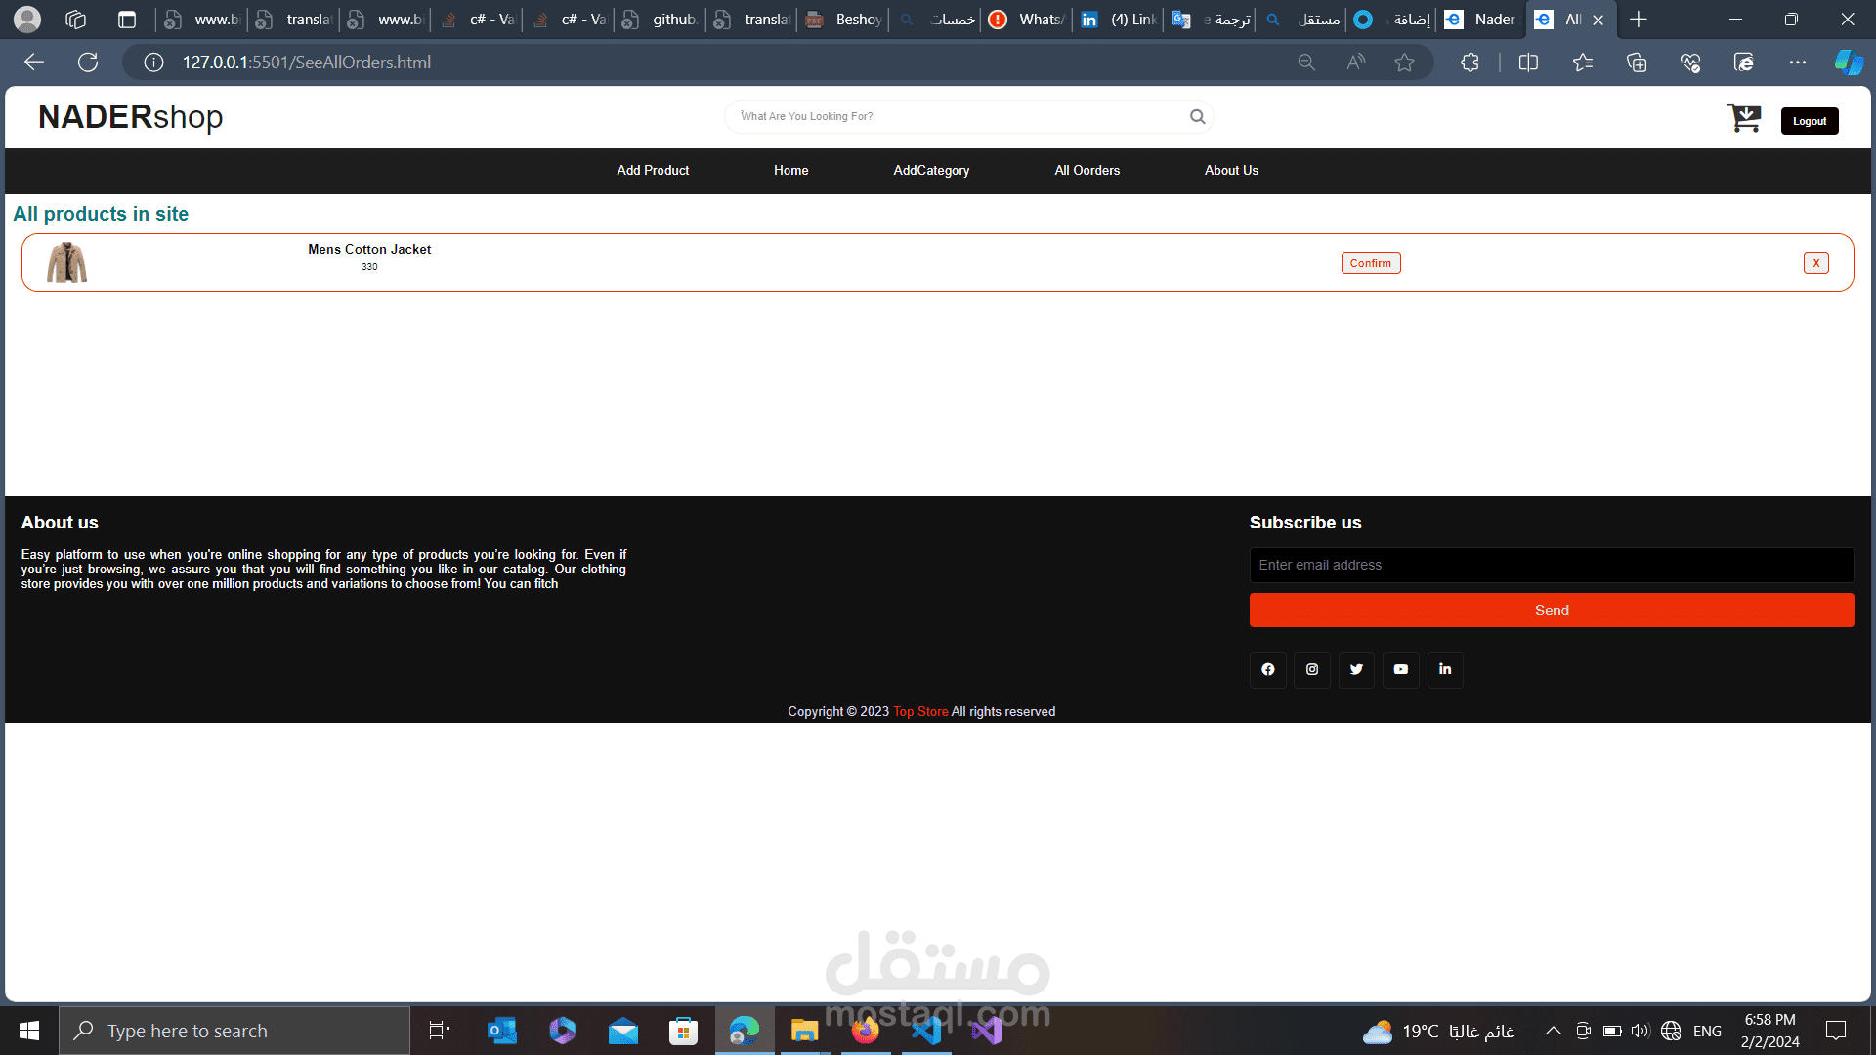Focus the Enter email address field
Screen dimensions: 1876x1055
click(1551, 566)
